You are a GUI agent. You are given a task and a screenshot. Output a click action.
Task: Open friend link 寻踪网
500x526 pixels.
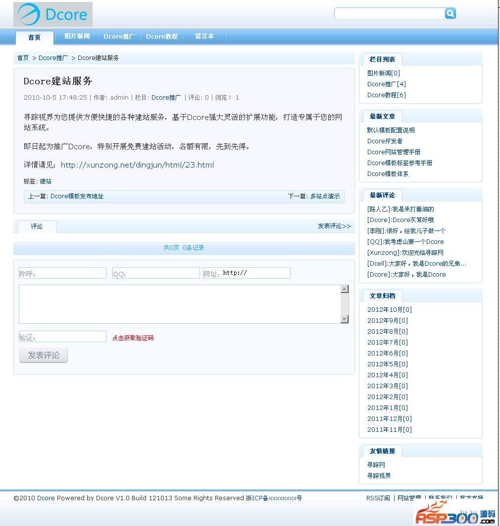(x=376, y=465)
